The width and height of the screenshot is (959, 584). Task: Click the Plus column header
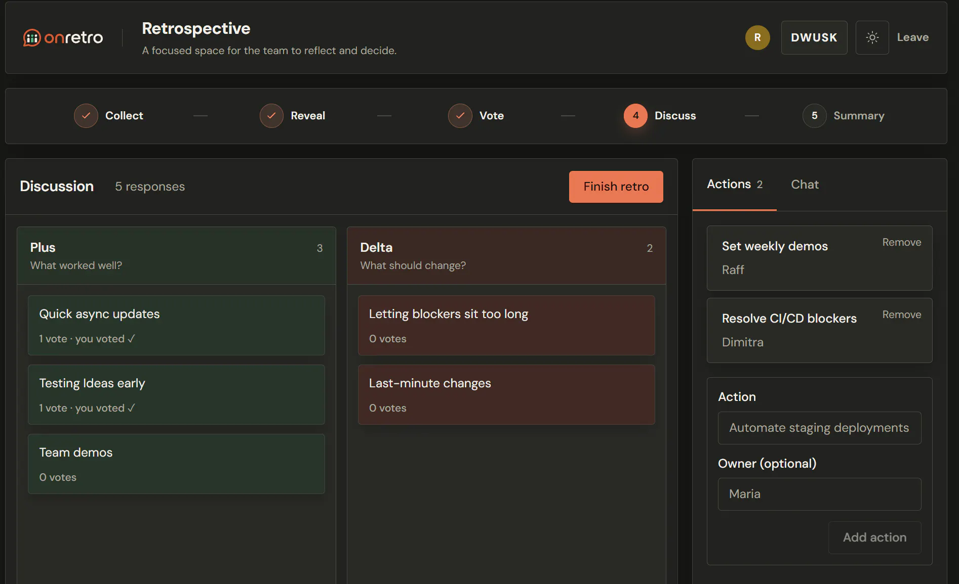click(176, 255)
